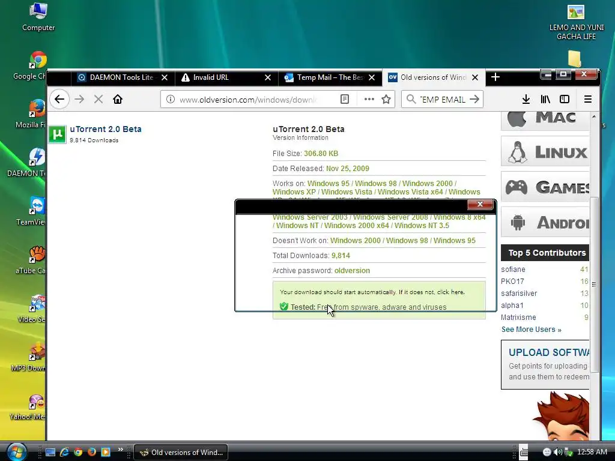Open the aTube Catcher desktop shortcut
Screen dimensions: 615x461
32,260
